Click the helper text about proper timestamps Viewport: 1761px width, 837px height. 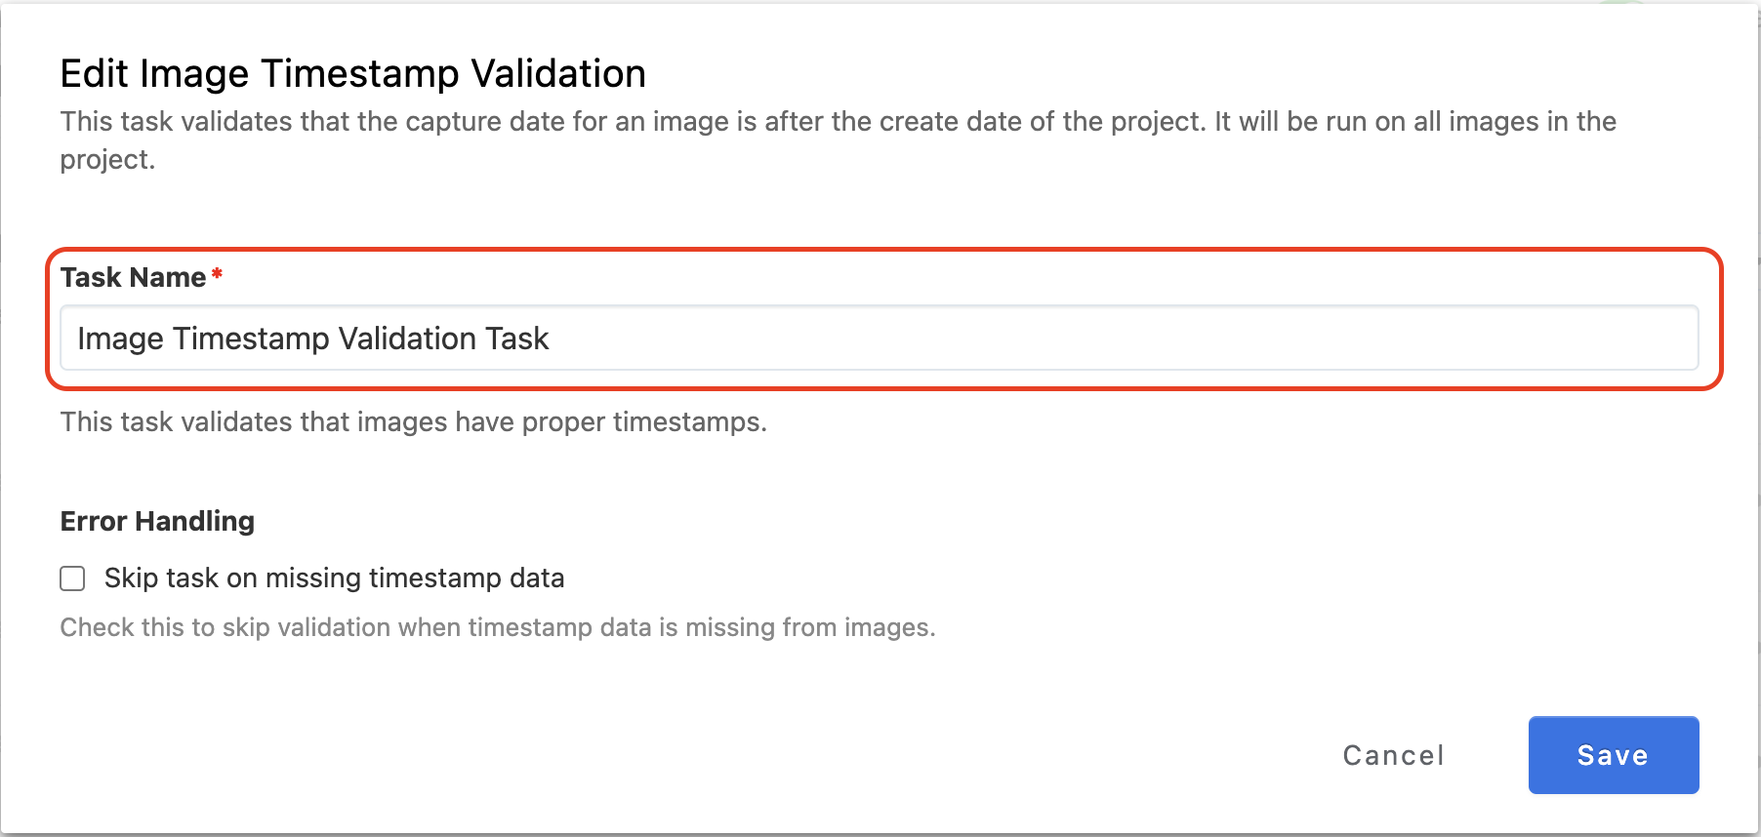click(413, 421)
